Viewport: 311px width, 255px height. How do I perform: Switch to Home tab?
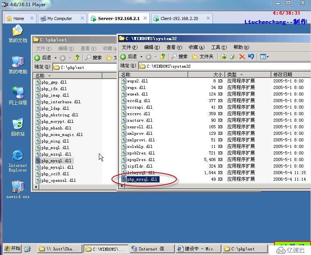tap(20, 18)
